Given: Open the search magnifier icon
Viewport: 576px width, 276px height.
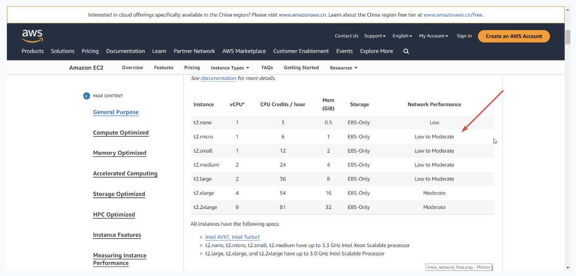Looking at the screenshot, I should pos(406,51).
